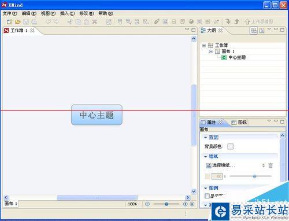This screenshot has width=289, height=221.
Task: Click the Insert image toolbar icon
Action: pyautogui.click(x=165, y=21)
